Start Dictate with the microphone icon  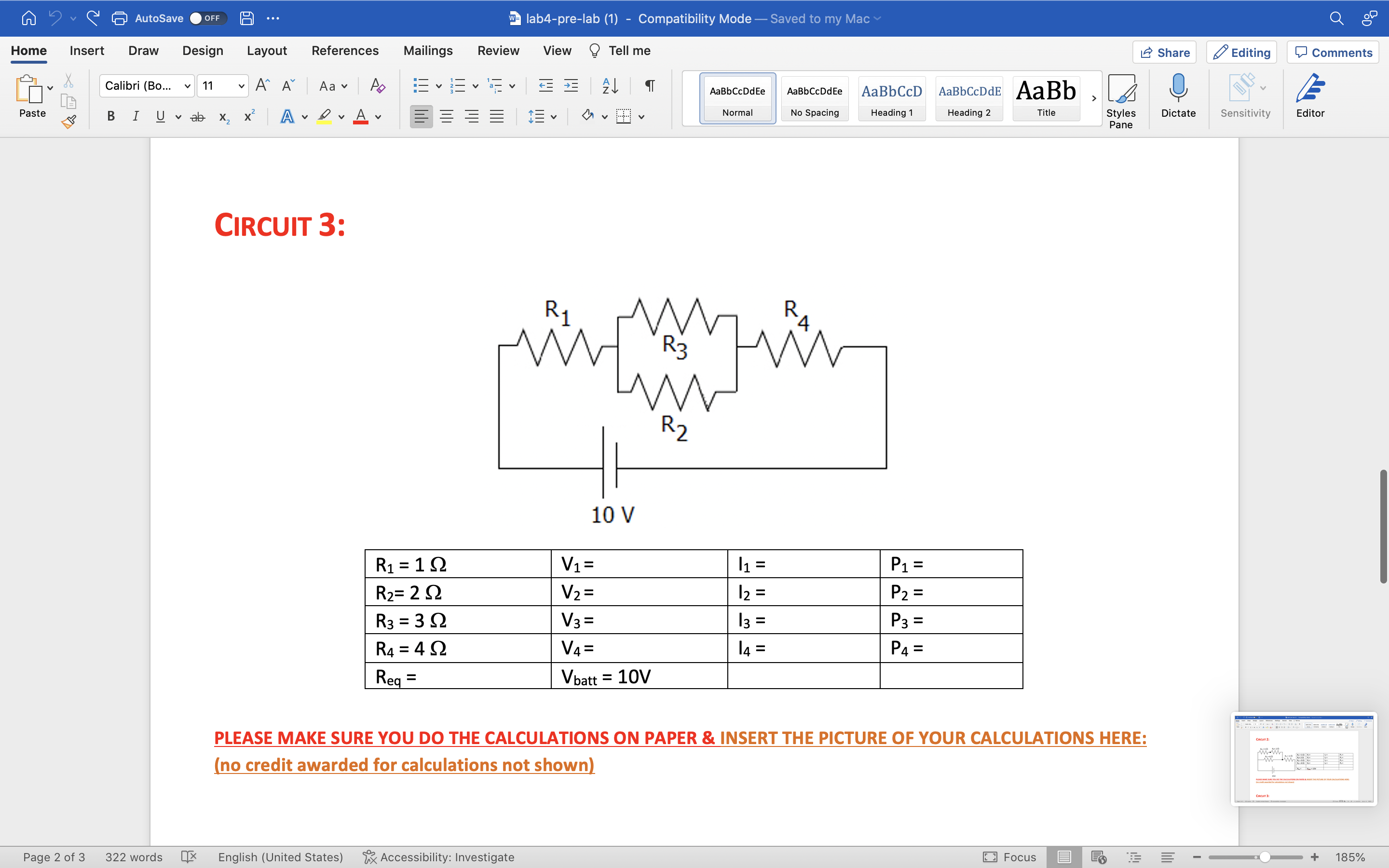click(x=1178, y=96)
